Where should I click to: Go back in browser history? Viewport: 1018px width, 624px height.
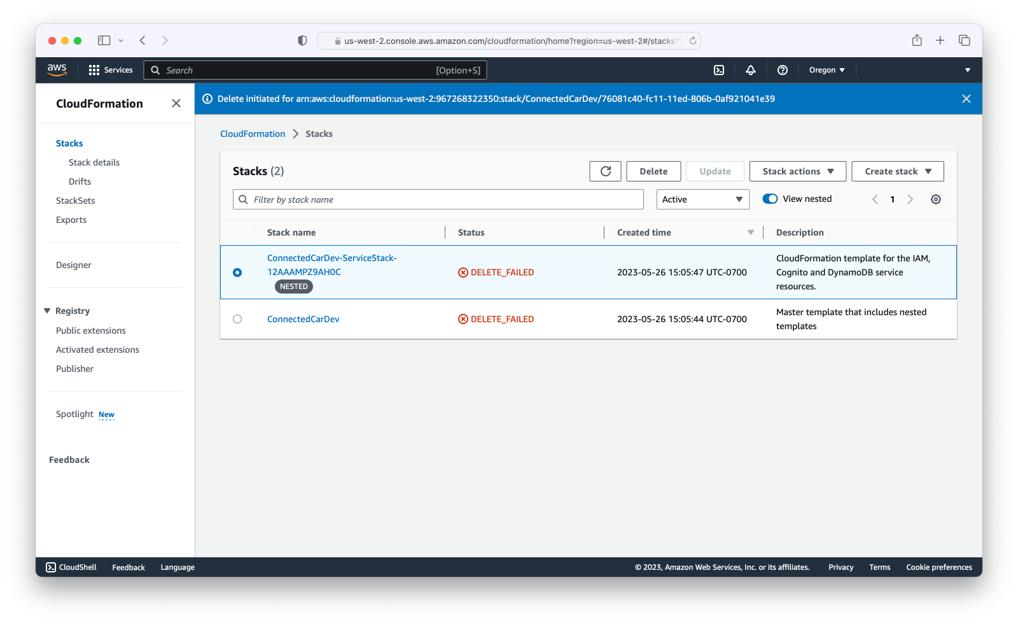click(x=143, y=40)
